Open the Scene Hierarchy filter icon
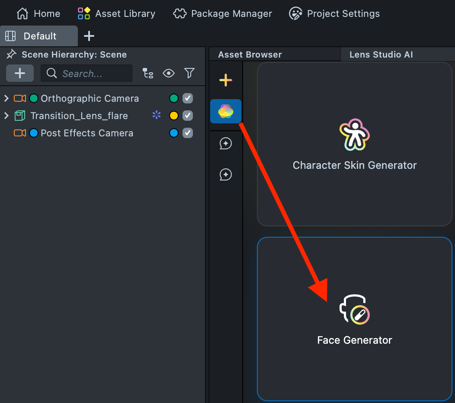This screenshot has width=455, height=403. pyautogui.click(x=189, y=74)
